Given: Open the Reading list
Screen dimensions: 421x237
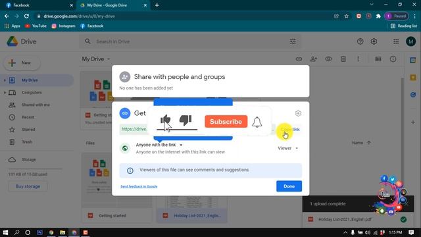Looking at the screenshot, I should pos(404,26).
